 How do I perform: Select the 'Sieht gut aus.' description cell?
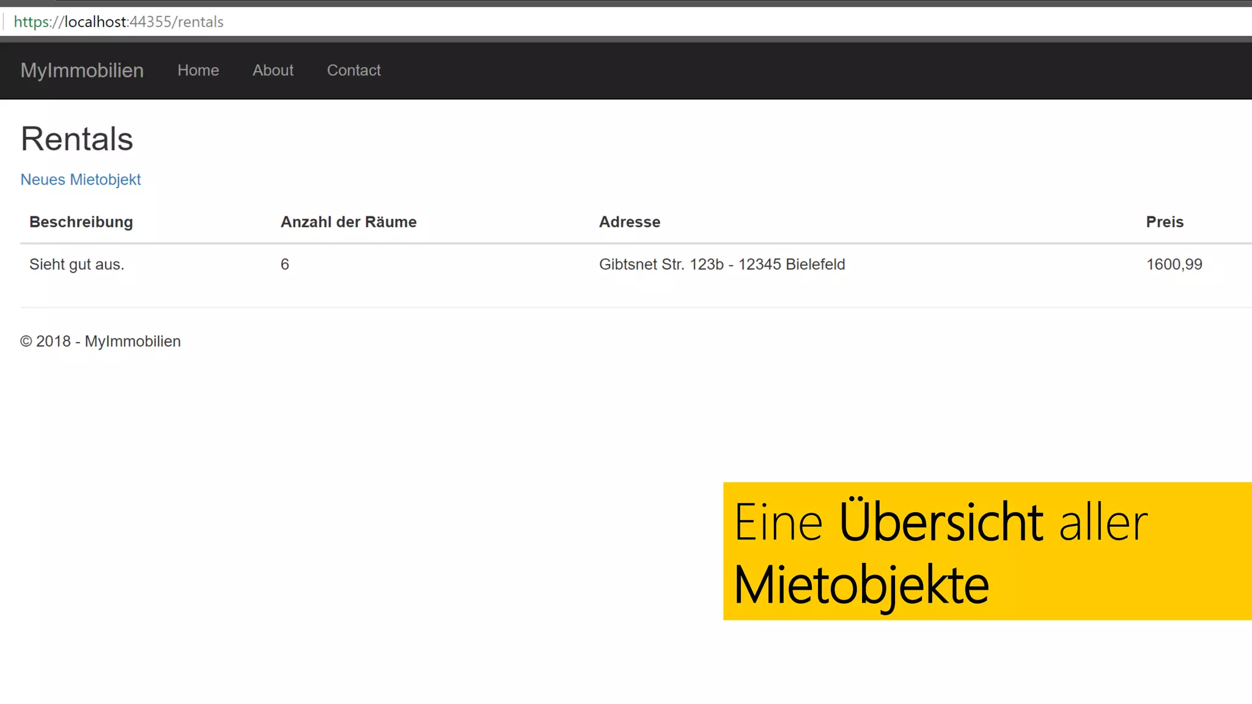(x=77, y=265)
